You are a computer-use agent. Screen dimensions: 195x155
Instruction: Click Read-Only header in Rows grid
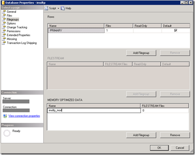pyautogui.click(x=147, y=26)
